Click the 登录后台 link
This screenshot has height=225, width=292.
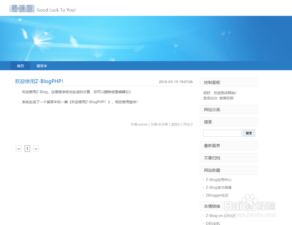(x=210, y=98)
